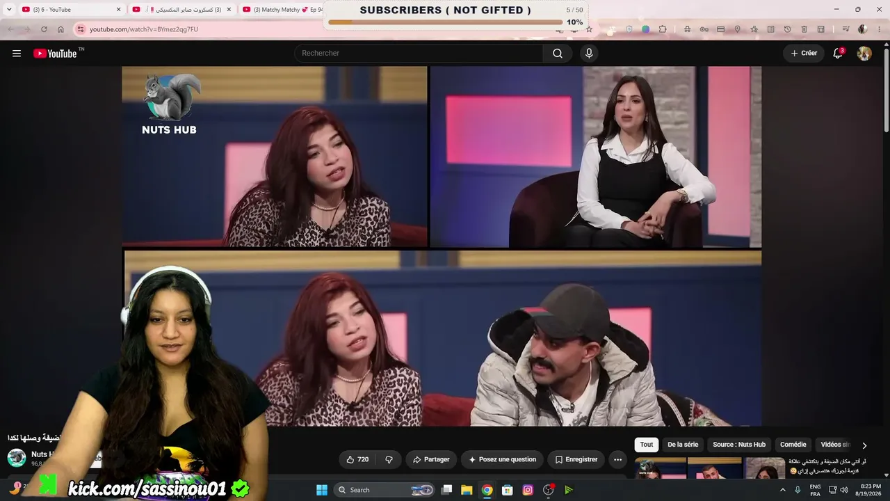Click the system tray microphone icon
Screen dimensions: 890x501
pos(798,490)
